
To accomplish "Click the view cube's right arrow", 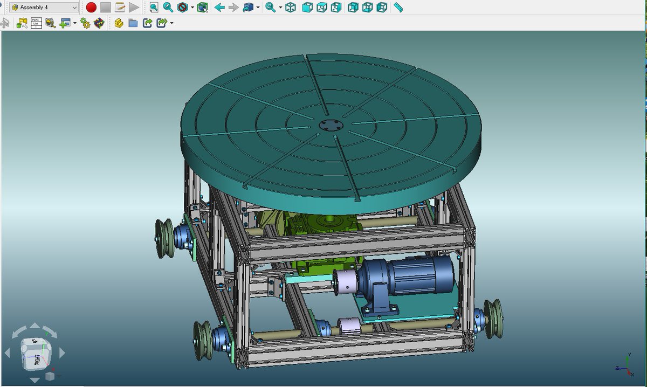I will [61, 353].
